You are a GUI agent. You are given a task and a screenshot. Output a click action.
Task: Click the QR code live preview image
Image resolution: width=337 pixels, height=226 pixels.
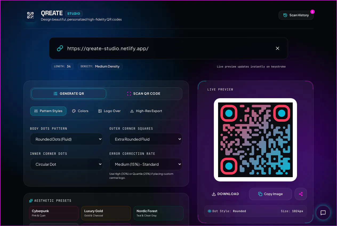coord(255,140)
